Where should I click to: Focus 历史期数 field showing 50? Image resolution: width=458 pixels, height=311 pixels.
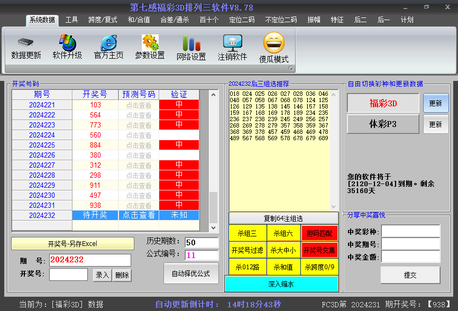click(201, 242)
